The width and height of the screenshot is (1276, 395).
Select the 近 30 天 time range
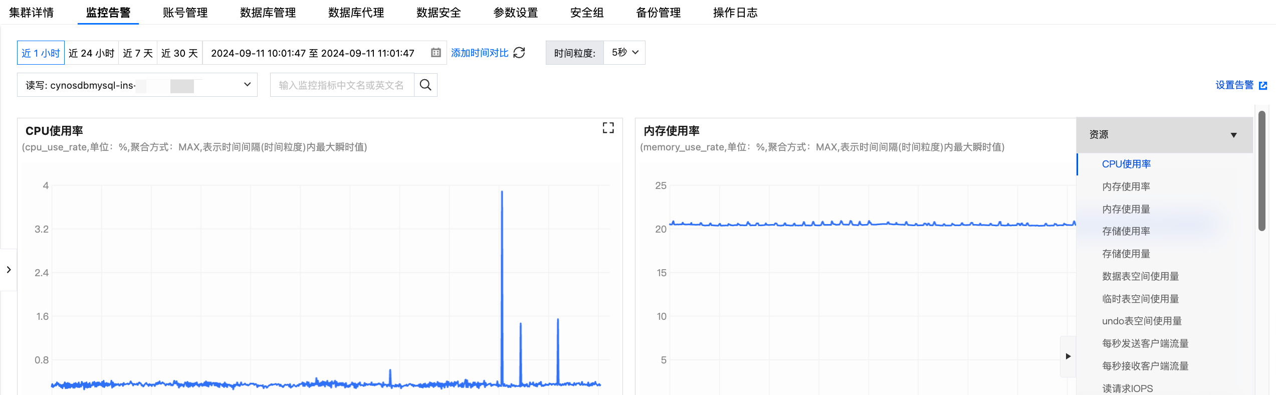click(x=179, y=53)
